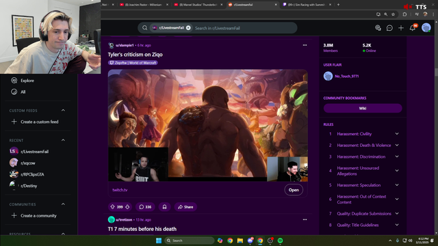
Task: Open the notifications bell in Reddit header
Action: click(x=412, y=28)
